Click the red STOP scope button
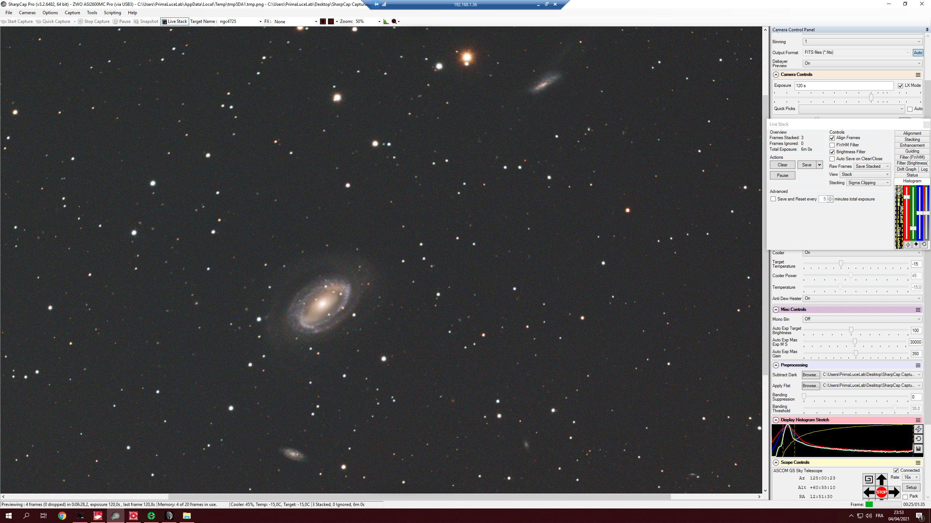The image size is (931, 523). [x=881, y=492]
